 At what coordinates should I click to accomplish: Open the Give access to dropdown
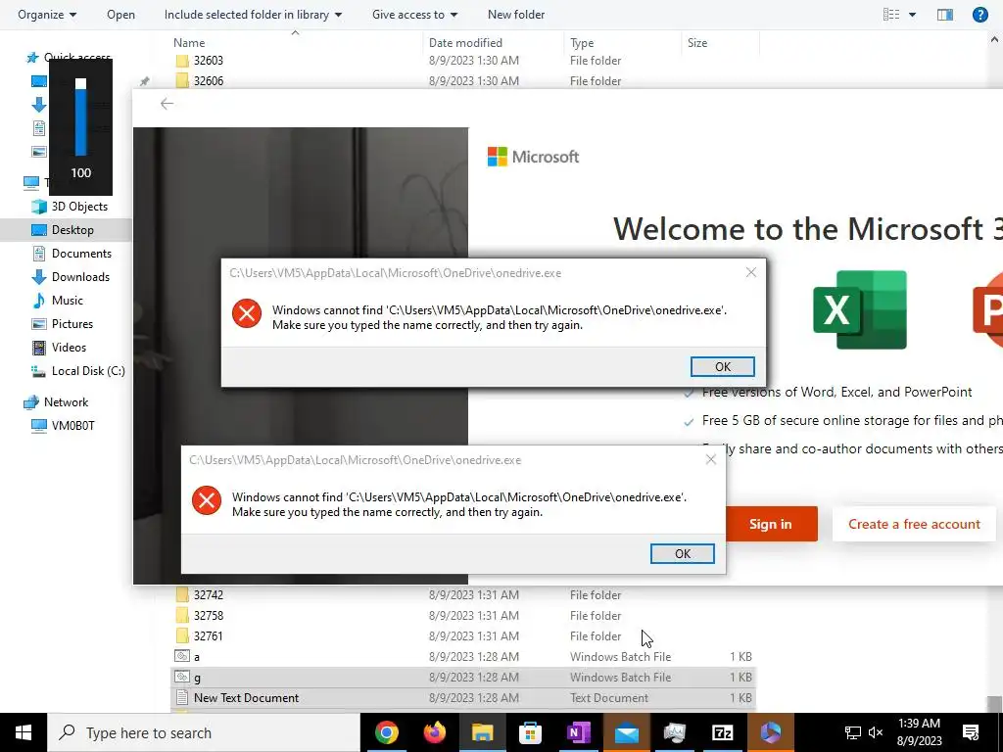[414, 14]
